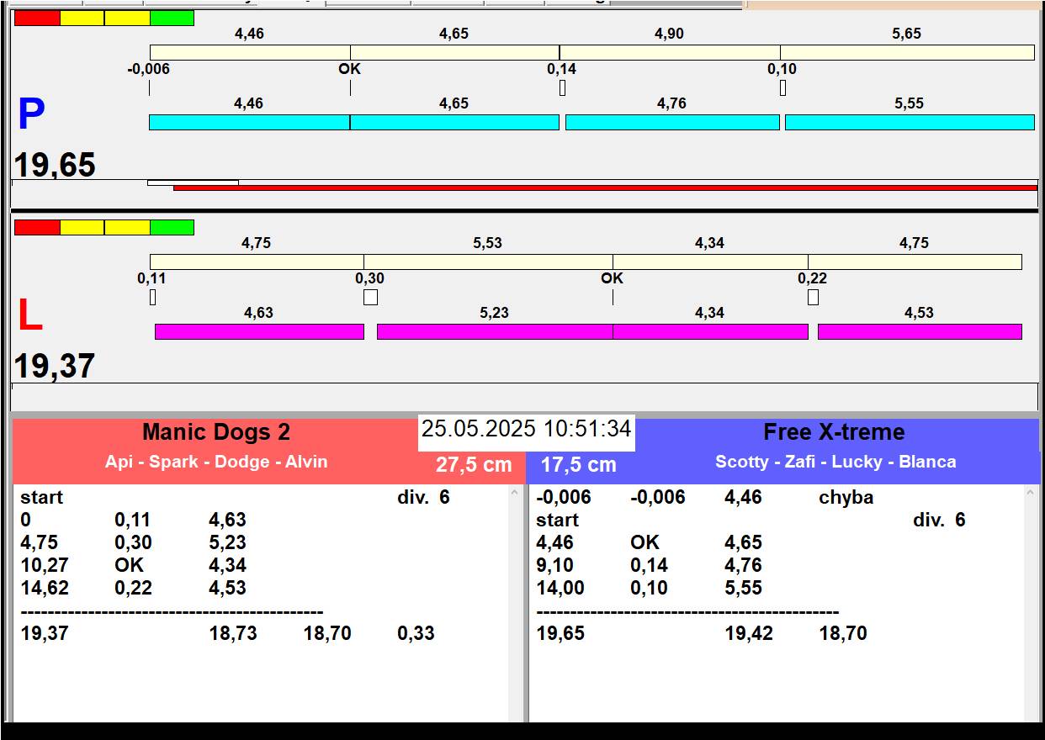The image size is (1045, 740).
Task: Click the red L lane letter
Action: point(29,316)
